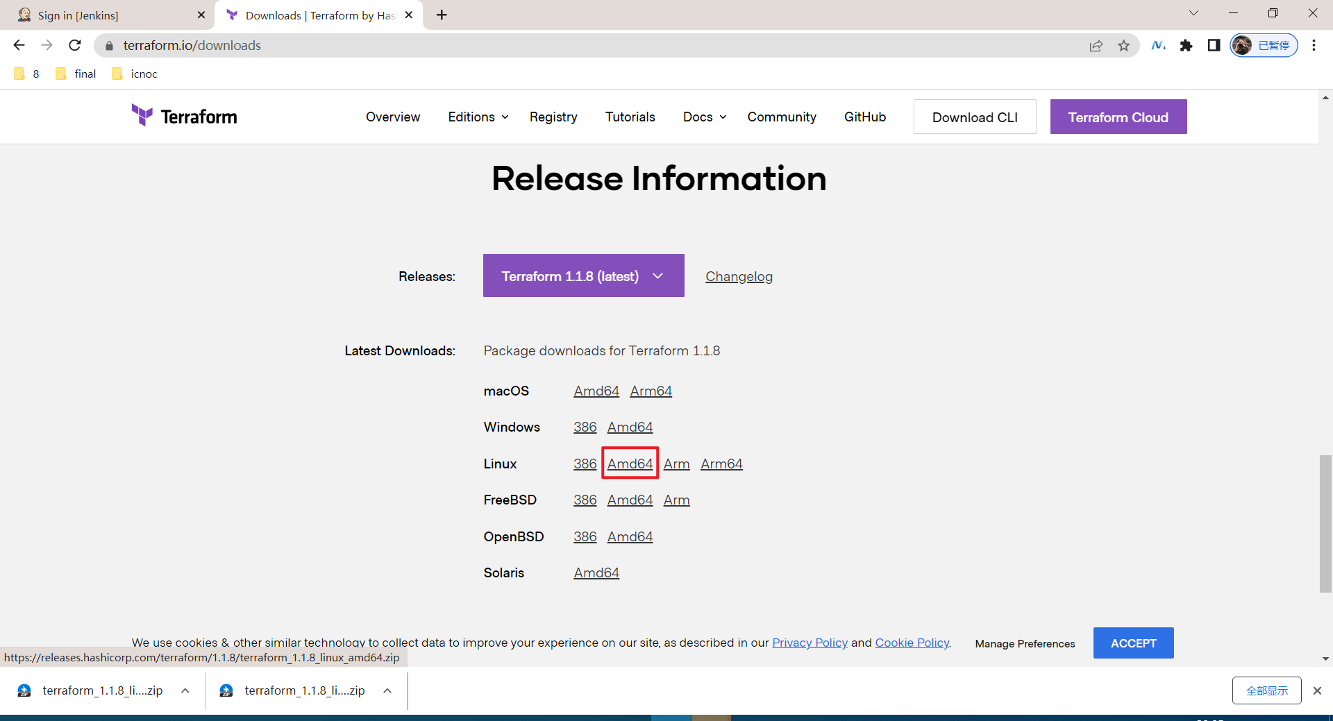This screenshot has width=1333, height=721.
Task: Open the Chrome three-dot menu
Action: pos(1314,46)
